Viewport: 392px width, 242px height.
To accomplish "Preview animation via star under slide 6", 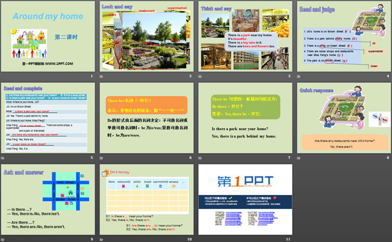I will (x=101, y=158).
